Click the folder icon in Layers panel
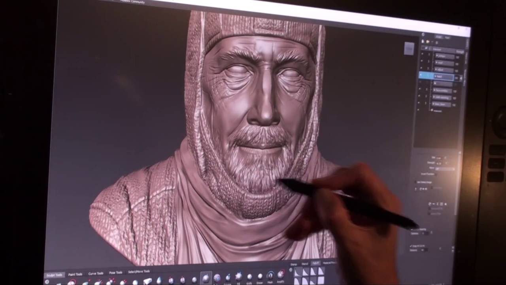Viewport: 506px width, 285px height. click(428, 42)
